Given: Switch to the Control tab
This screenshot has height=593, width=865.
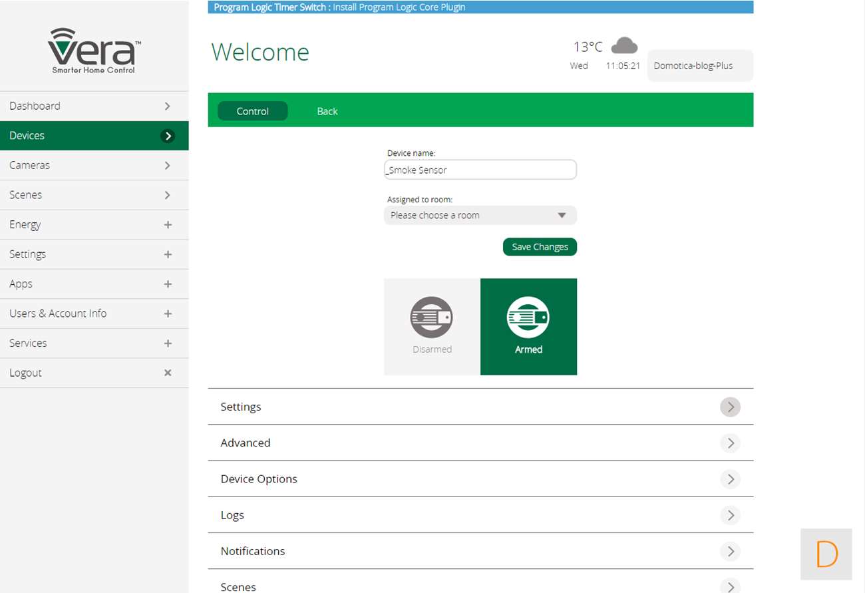Looking at the screenshot, I should point(253,111).
